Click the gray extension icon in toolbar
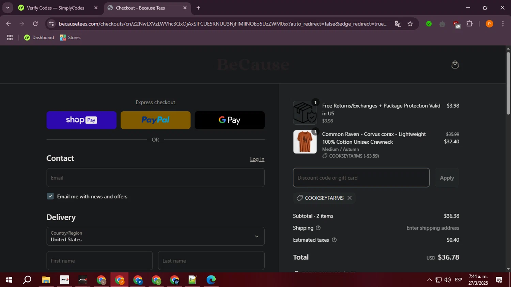The image size is (511, 287). (442, 24)
